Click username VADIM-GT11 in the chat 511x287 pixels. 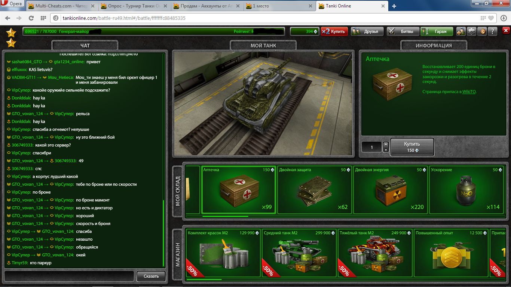[24, 77]
